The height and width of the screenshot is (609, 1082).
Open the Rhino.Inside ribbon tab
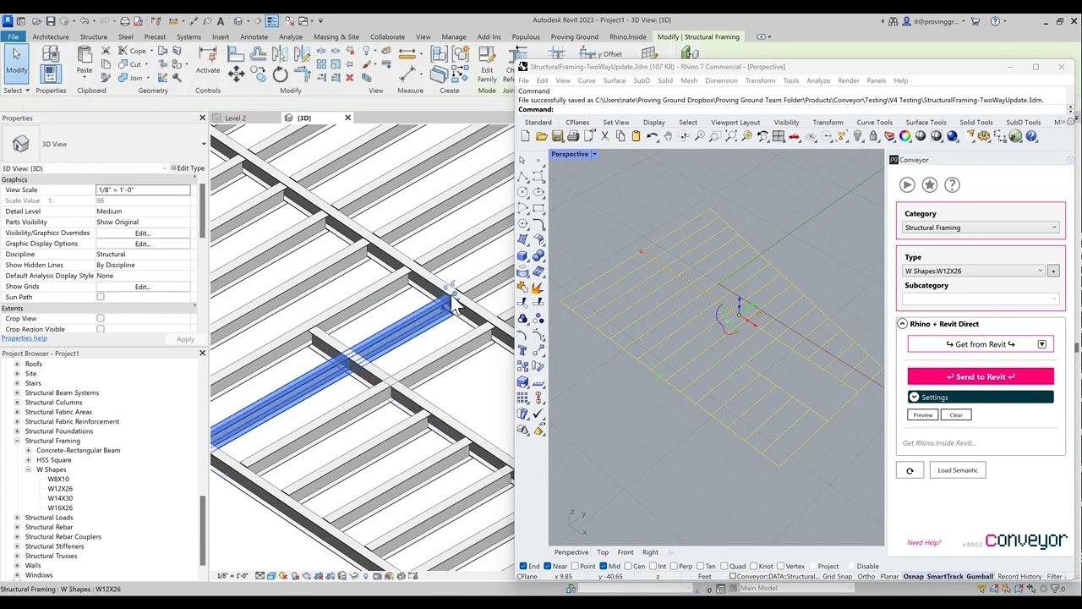pyautogui.click(x=628, y=36)
